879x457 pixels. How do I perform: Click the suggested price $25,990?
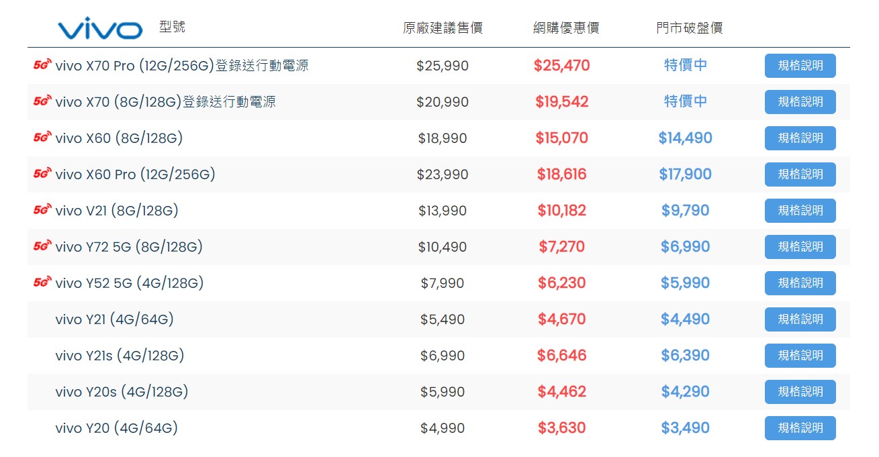443,66
